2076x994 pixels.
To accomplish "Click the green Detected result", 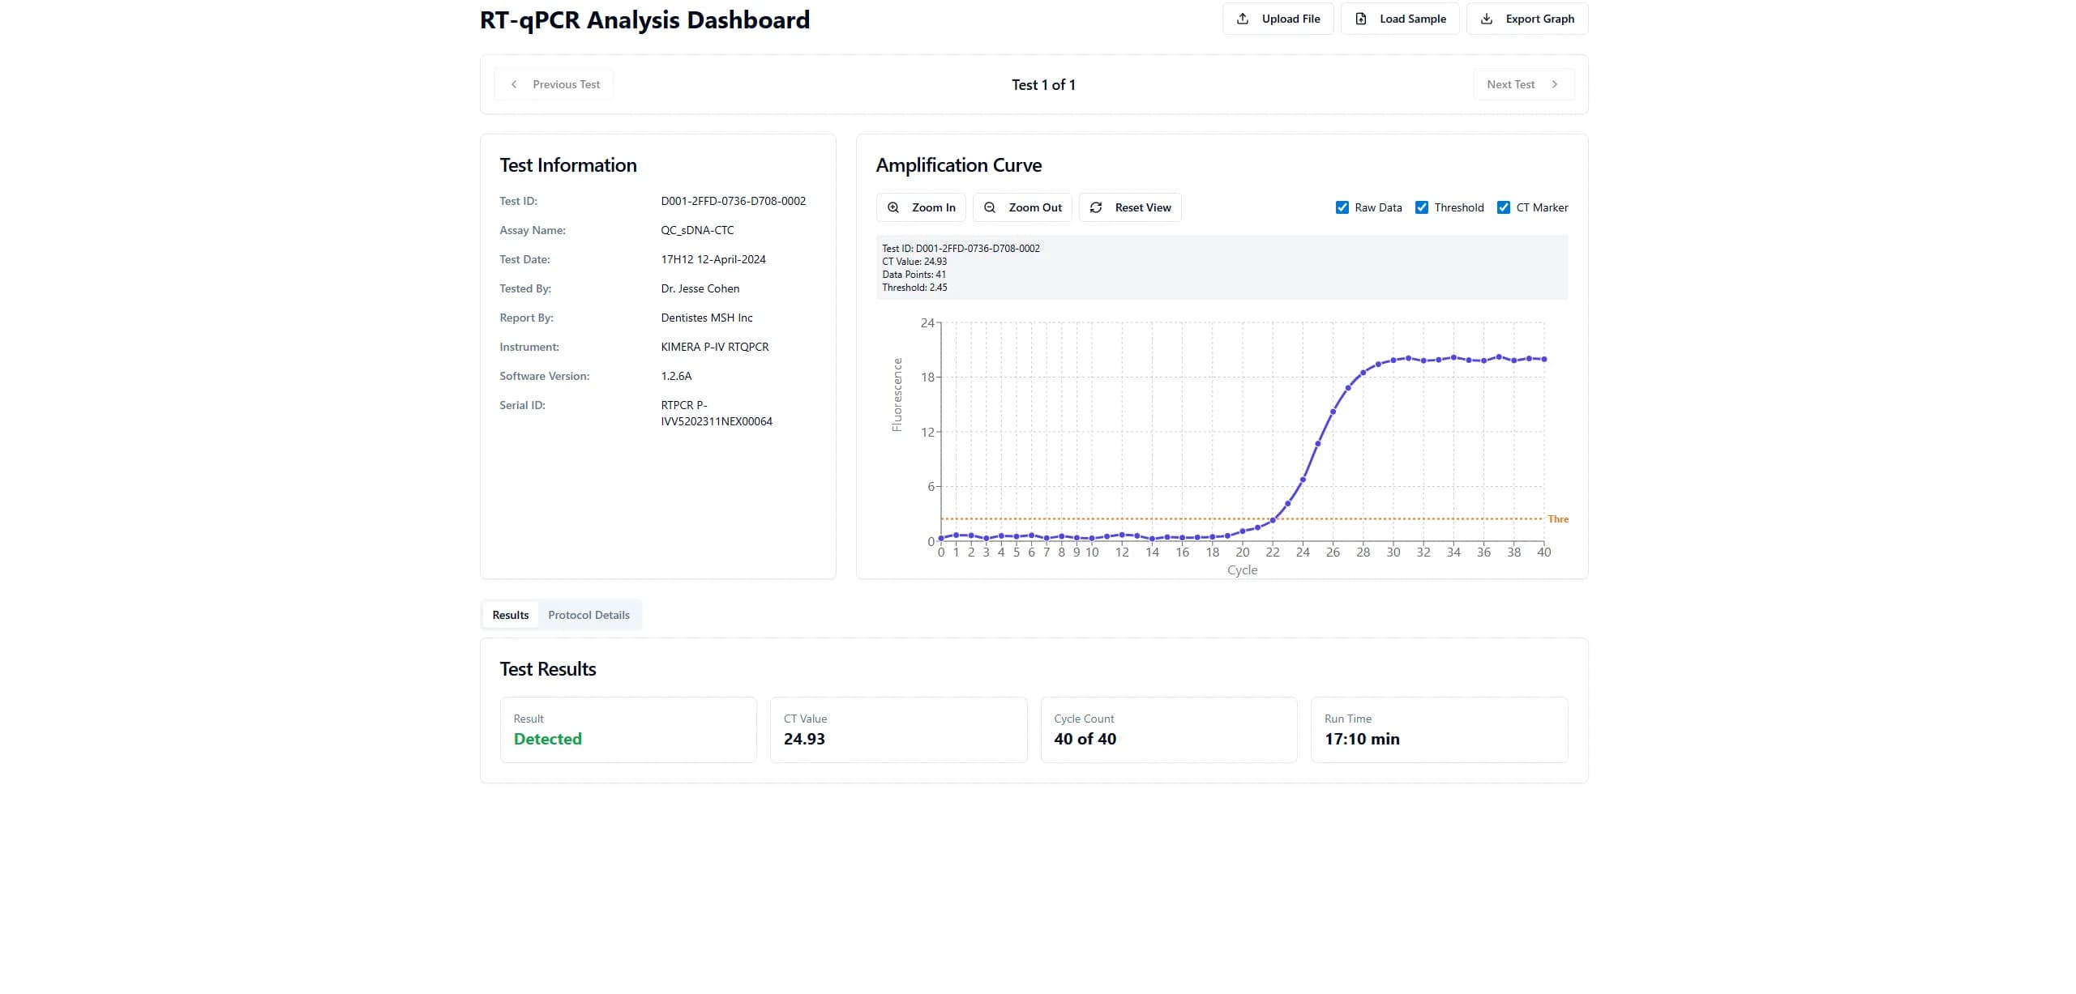I will (548, 739).
